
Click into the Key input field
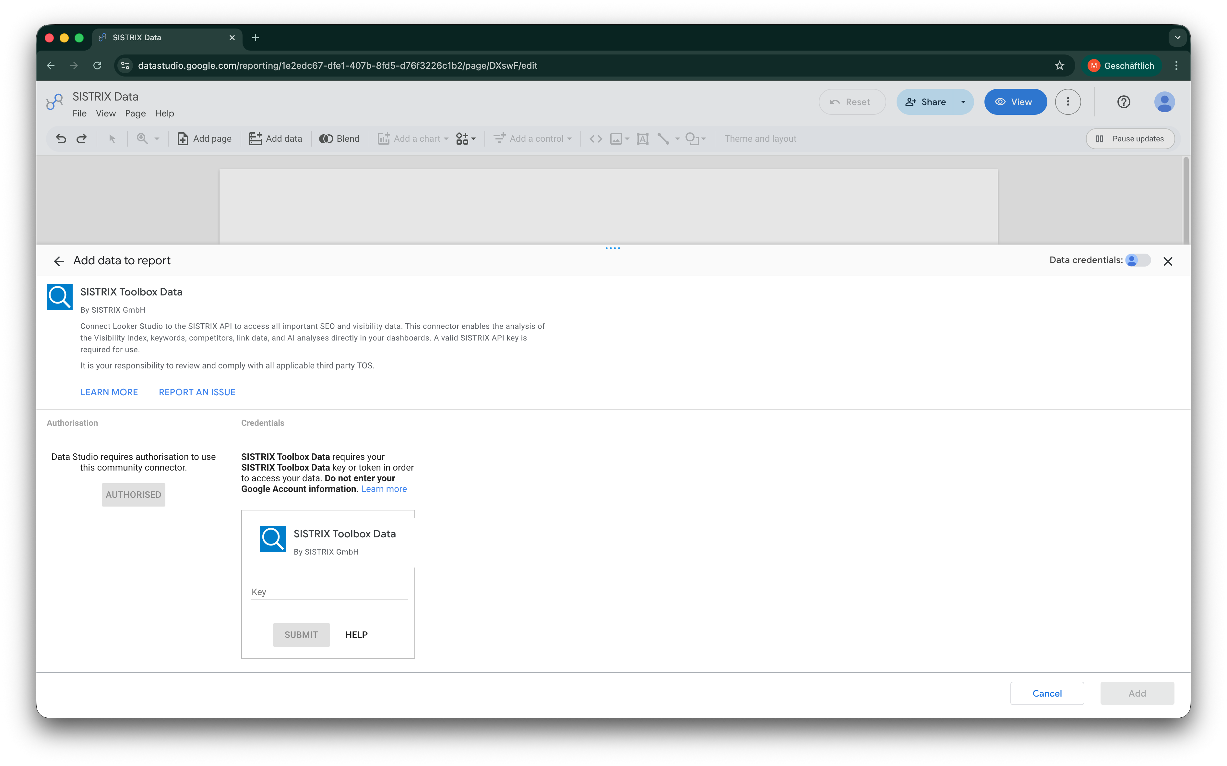pyautogui.click(x=329, y=592)
